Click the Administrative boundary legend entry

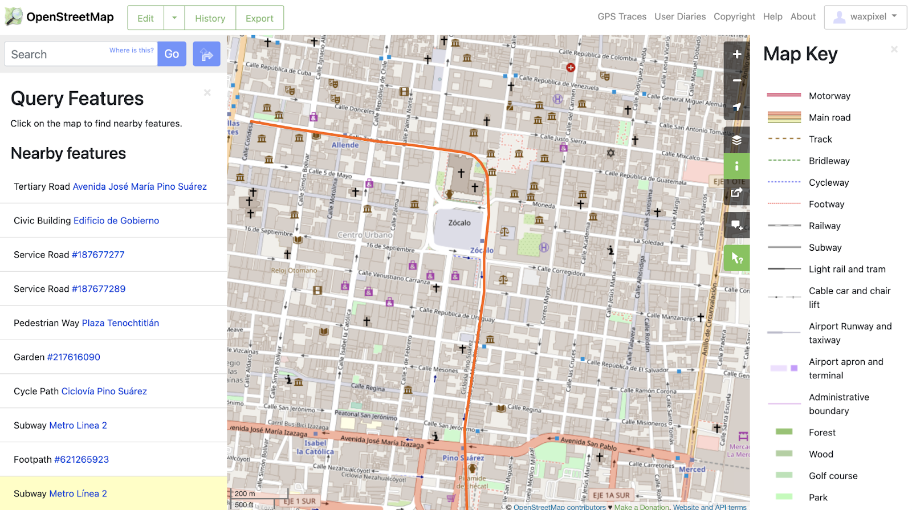tap(839, 404)
